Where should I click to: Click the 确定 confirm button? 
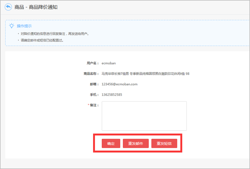coord(111,144)
